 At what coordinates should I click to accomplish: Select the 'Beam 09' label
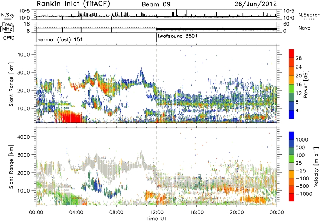[156, 4]
